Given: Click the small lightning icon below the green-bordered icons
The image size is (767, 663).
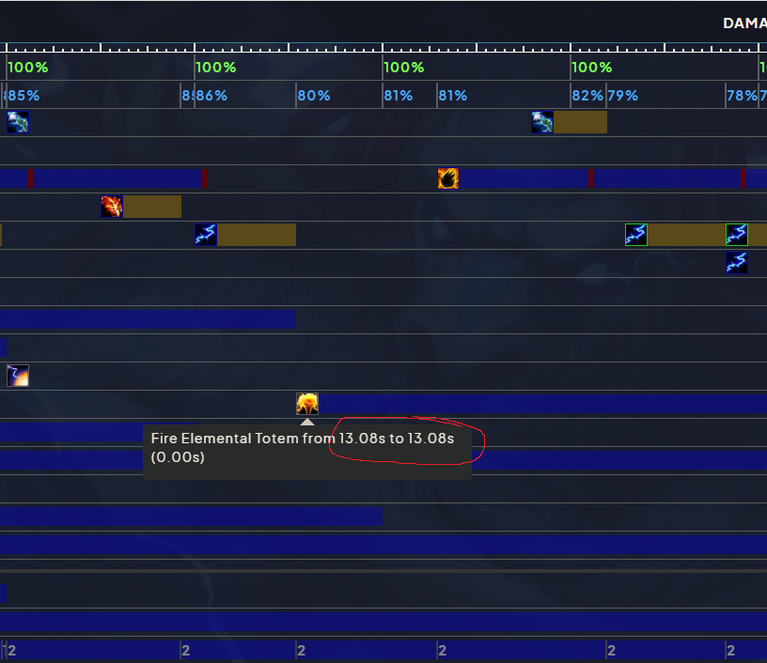Looking at the screenshot, I should [x=735, y=262].
